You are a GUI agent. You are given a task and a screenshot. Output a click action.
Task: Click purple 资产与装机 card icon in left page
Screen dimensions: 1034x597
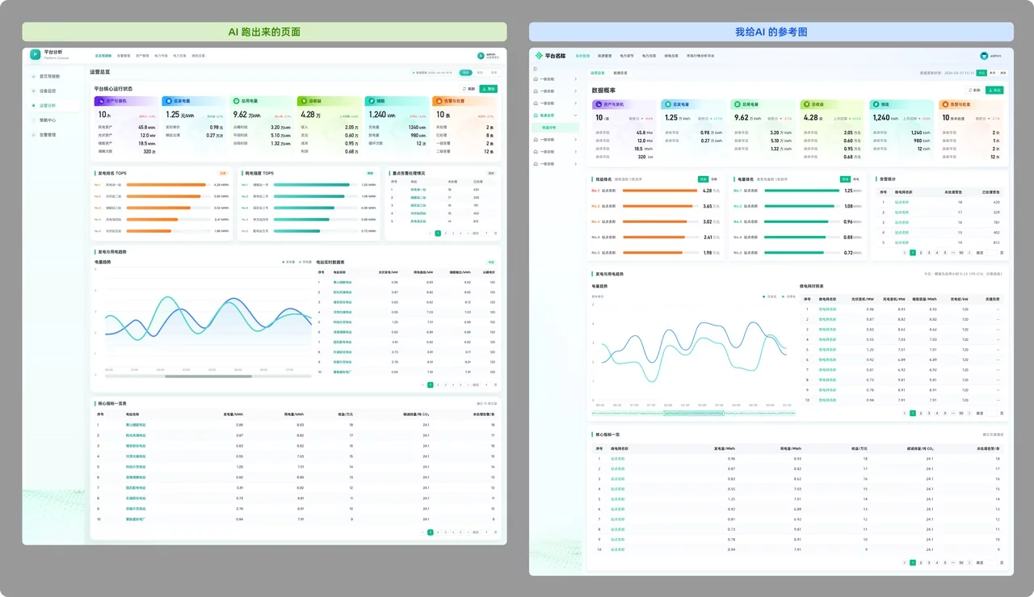coord(99,101)
